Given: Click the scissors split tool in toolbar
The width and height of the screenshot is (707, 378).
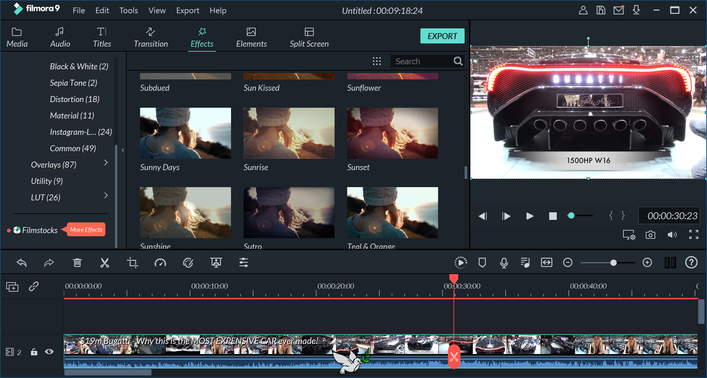Looking at the screenshot, I should [105, 262].
